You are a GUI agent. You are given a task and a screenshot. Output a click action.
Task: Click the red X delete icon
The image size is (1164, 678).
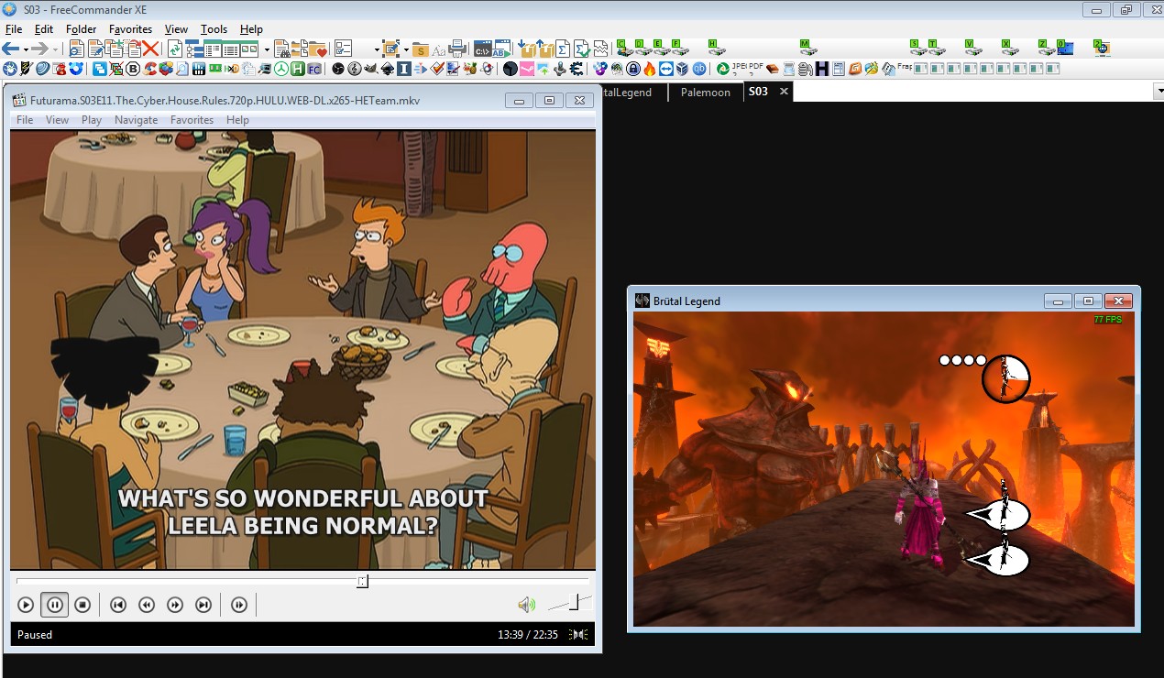coord(150,49)
